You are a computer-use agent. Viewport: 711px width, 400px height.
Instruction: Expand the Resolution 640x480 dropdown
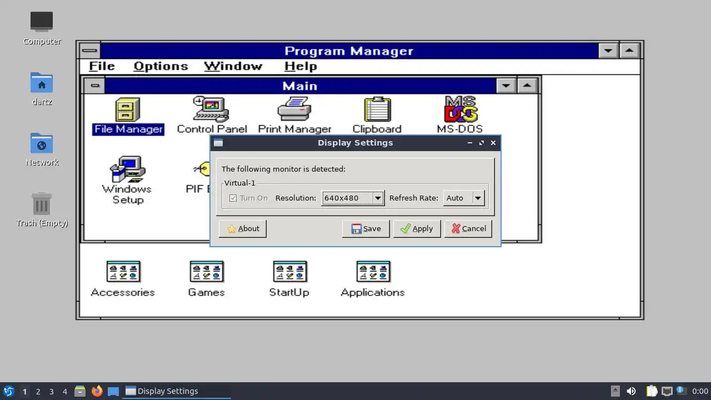coord(353,198)
